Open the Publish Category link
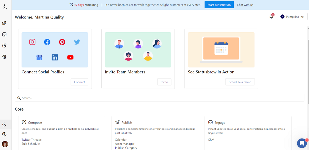 pos(126,148)
